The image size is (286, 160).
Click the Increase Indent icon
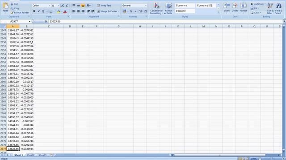click(x=93, y=11)
